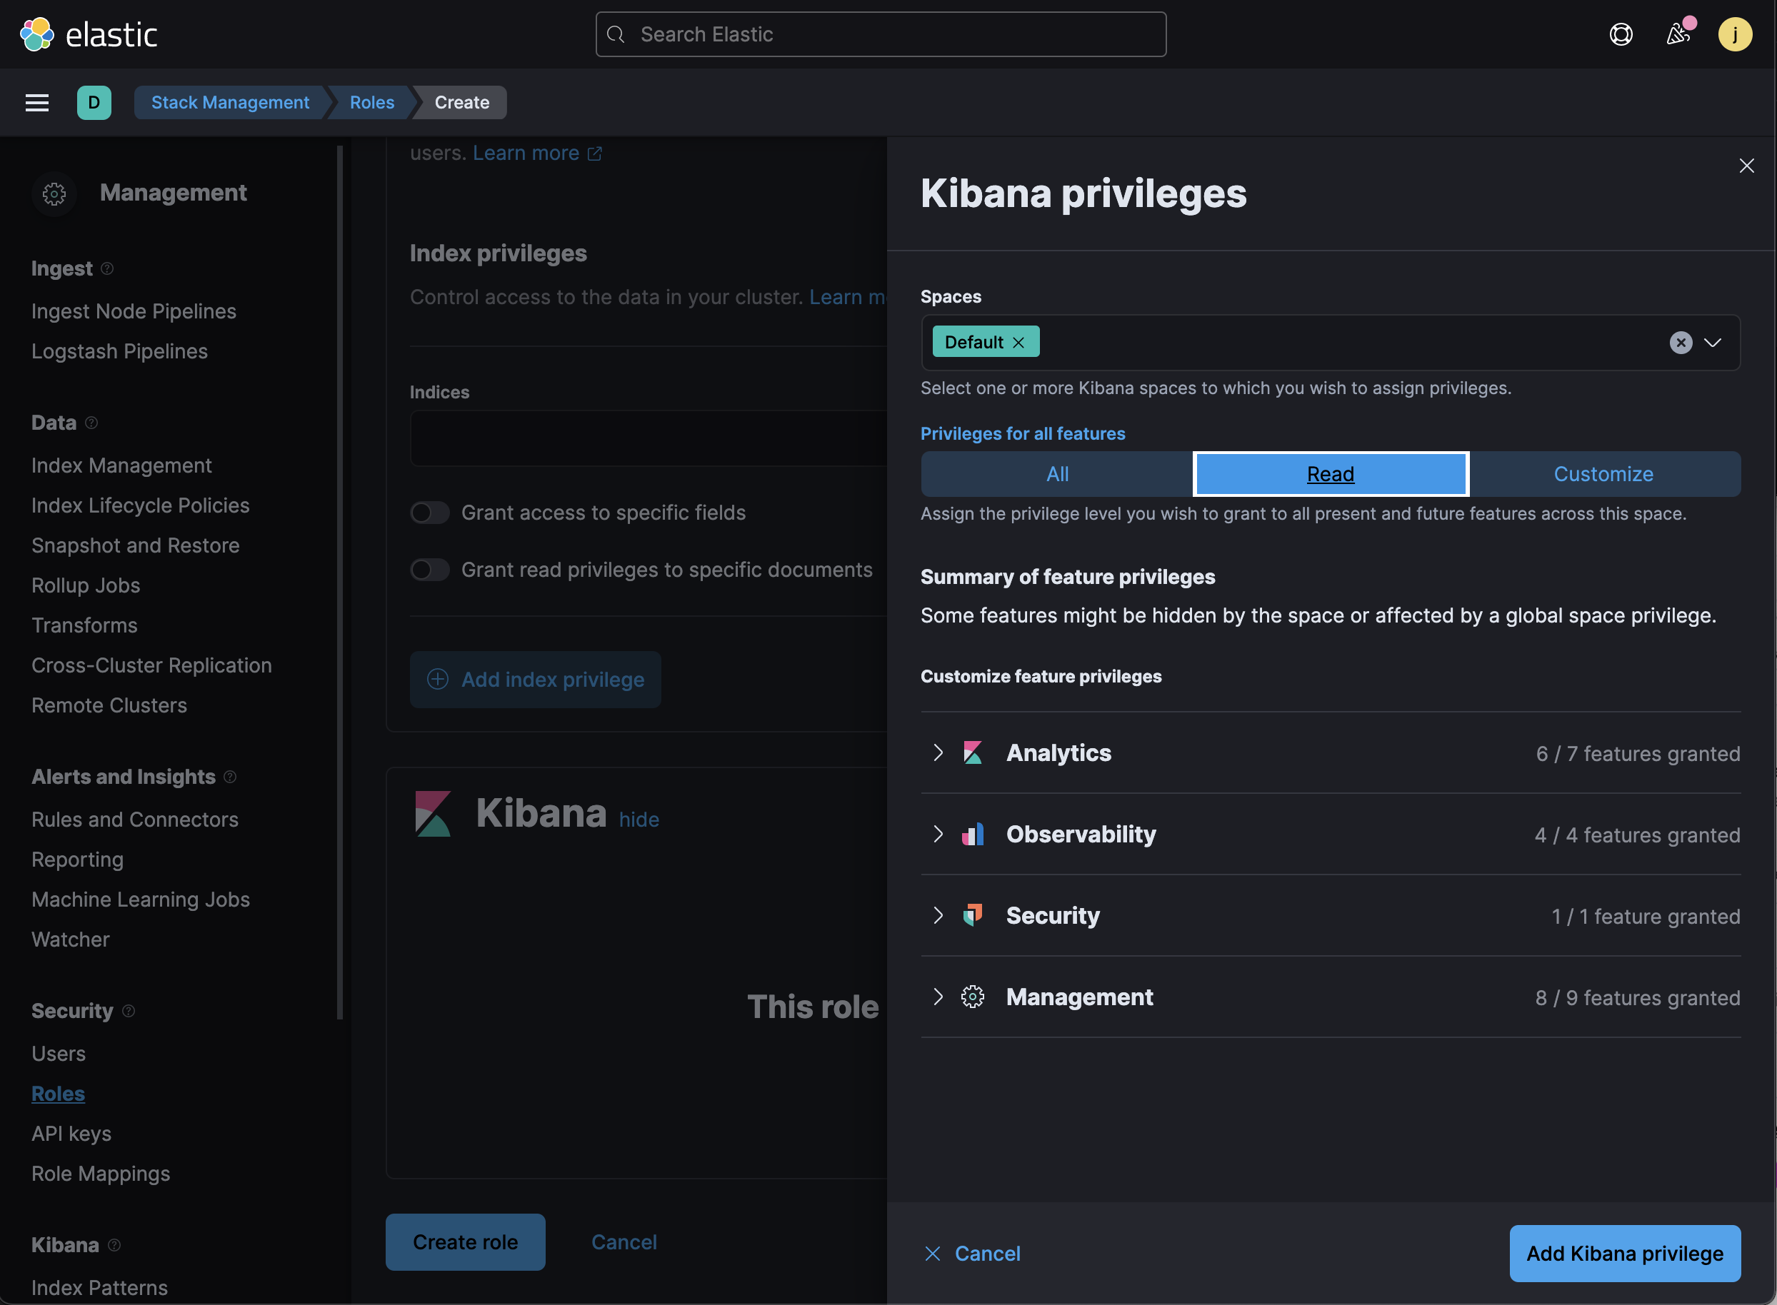Open Snapshot and Restore in sidebar
This screenshot has height=1305, width=1777.
[x=136, y=545]
